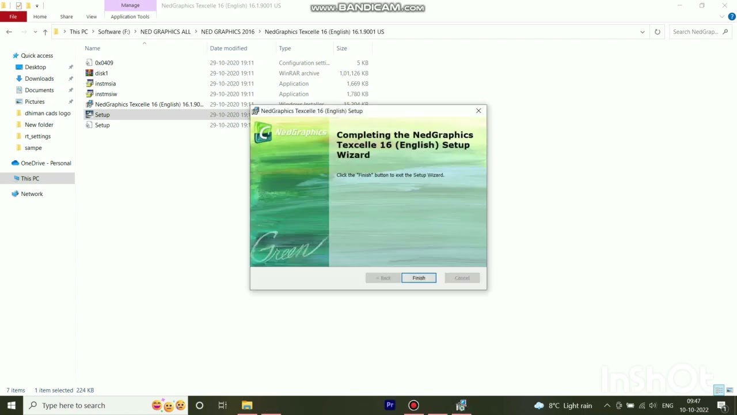Open Documents in navigation pane
The image size is (737, 415).
(39, 90)
